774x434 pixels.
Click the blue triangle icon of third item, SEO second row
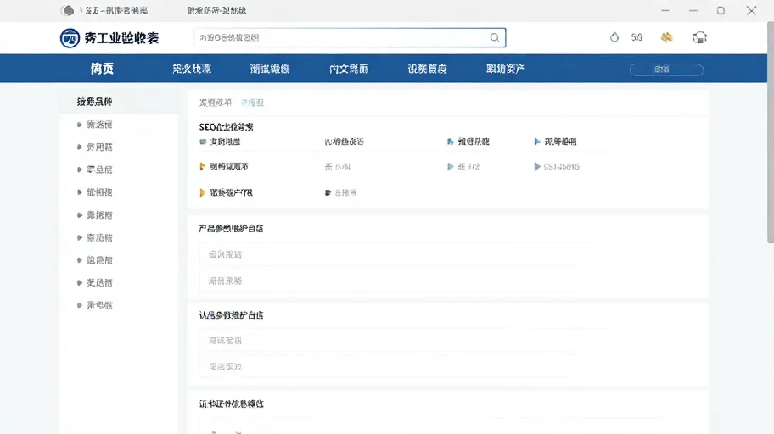click(x=450, y=167)
